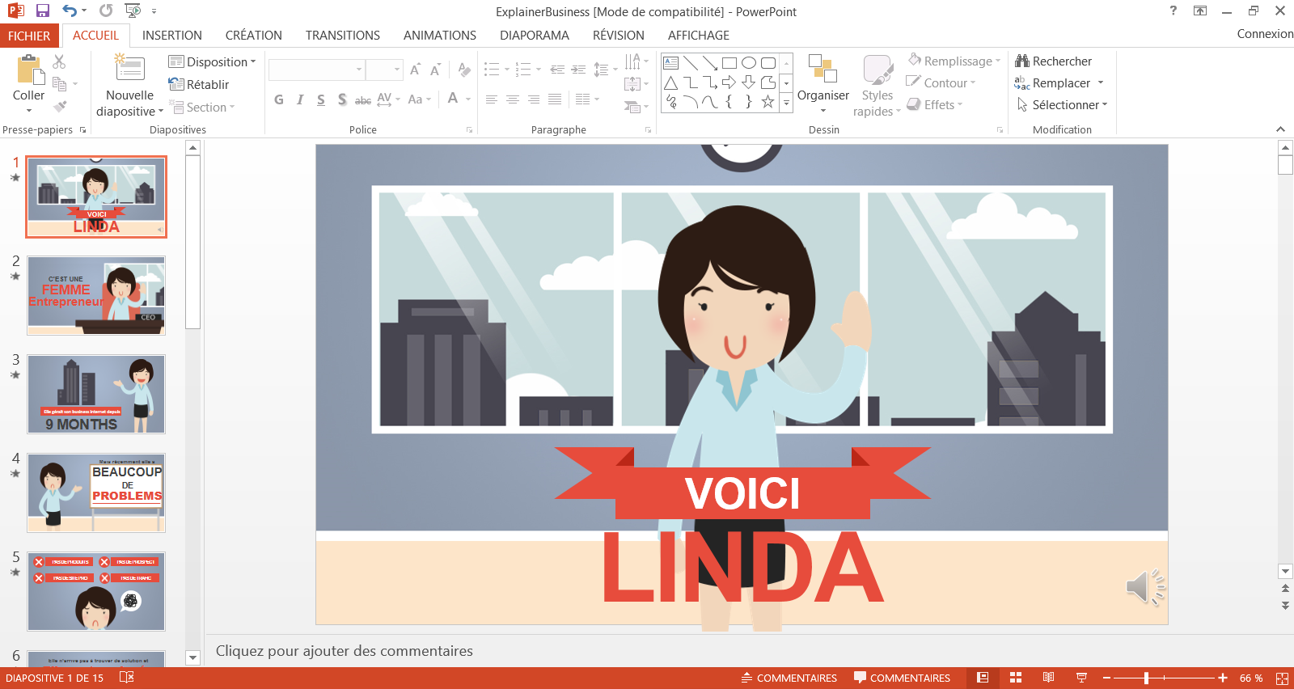Viewport: 1294px width, 689px height.
Task: Click the save icon in title bar
Action: (x=43, y=11)
